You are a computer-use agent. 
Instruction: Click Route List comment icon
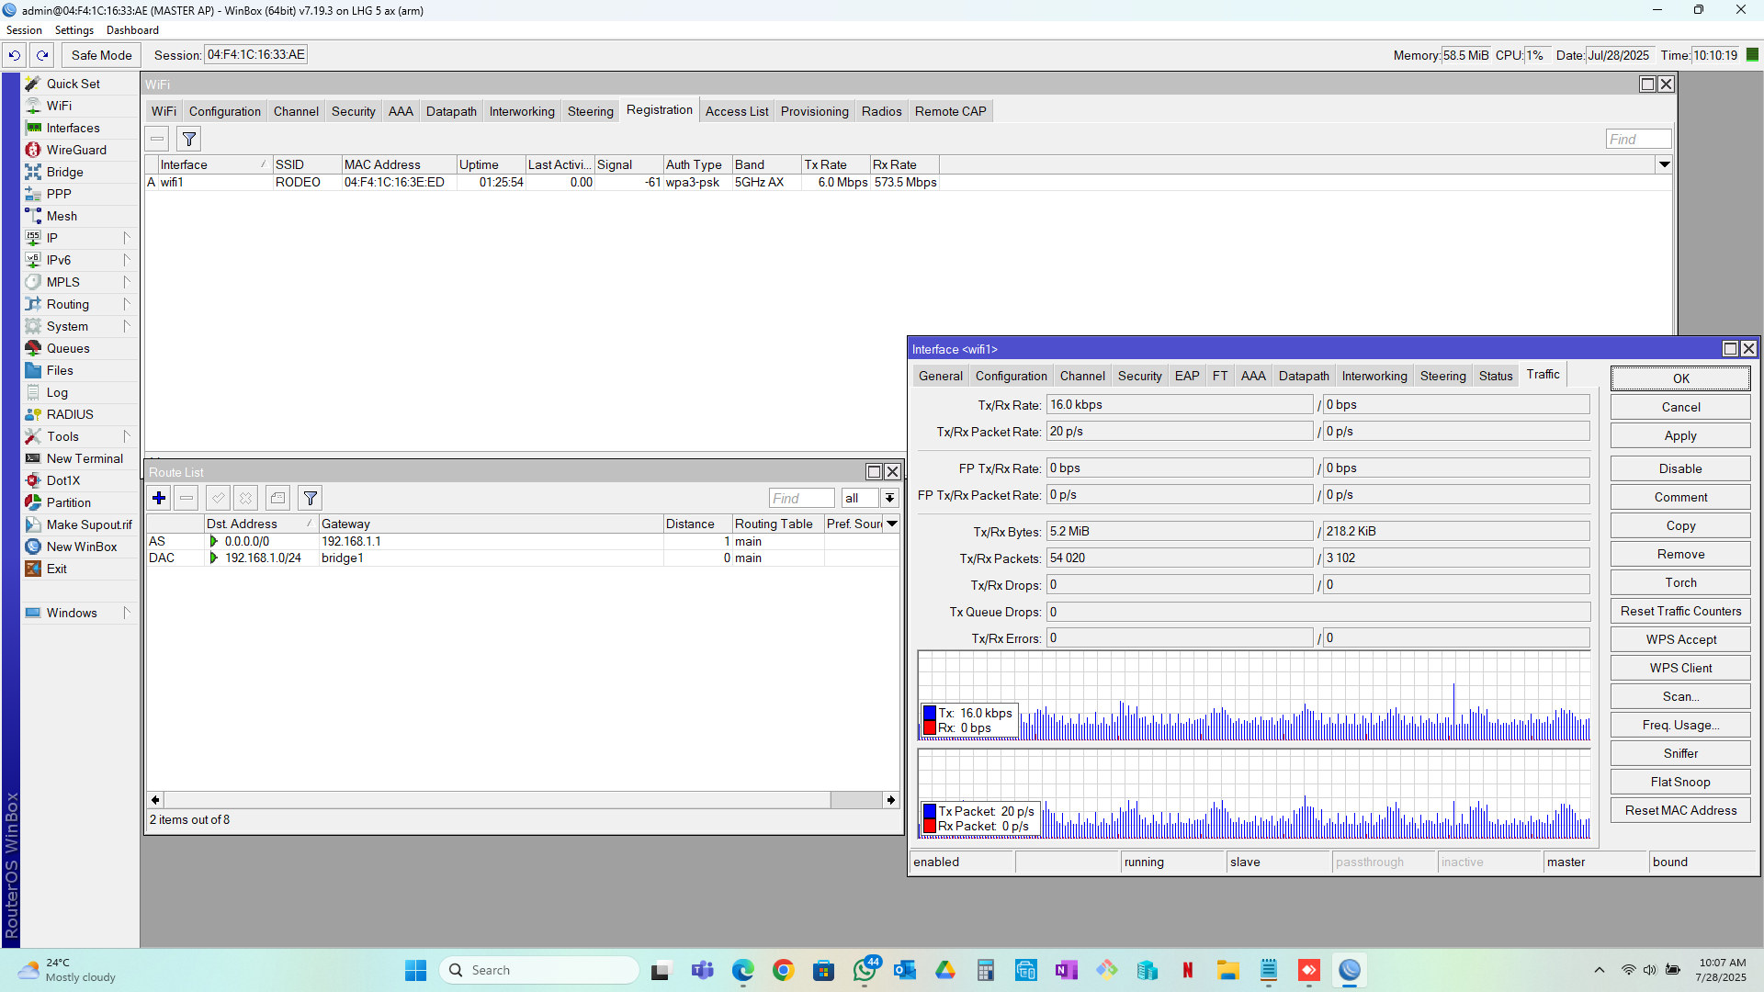(277, 498)
